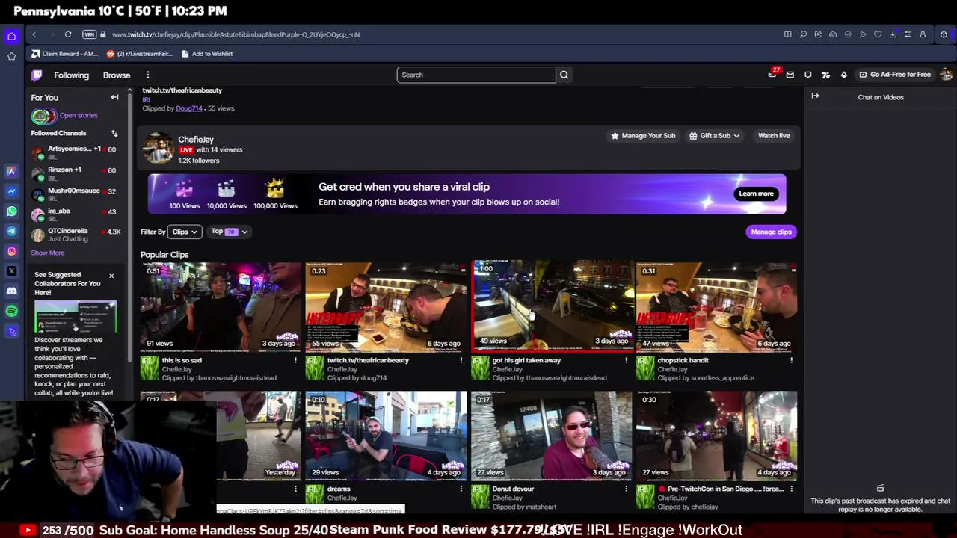This screenshot has height=538, width=957.
Task: Open WhatsApp in browser sidebar
Action: pyautogui.click(x=11, y=211)
